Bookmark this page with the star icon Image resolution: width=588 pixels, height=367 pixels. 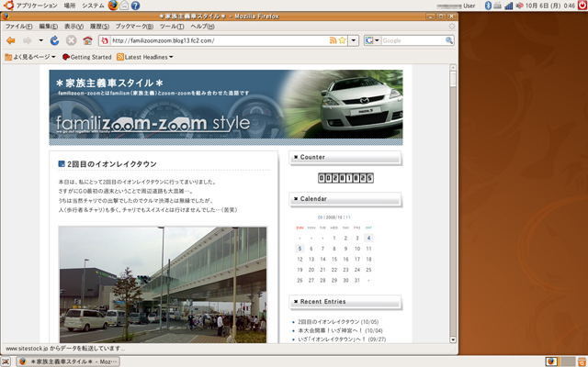coord(342,40)
